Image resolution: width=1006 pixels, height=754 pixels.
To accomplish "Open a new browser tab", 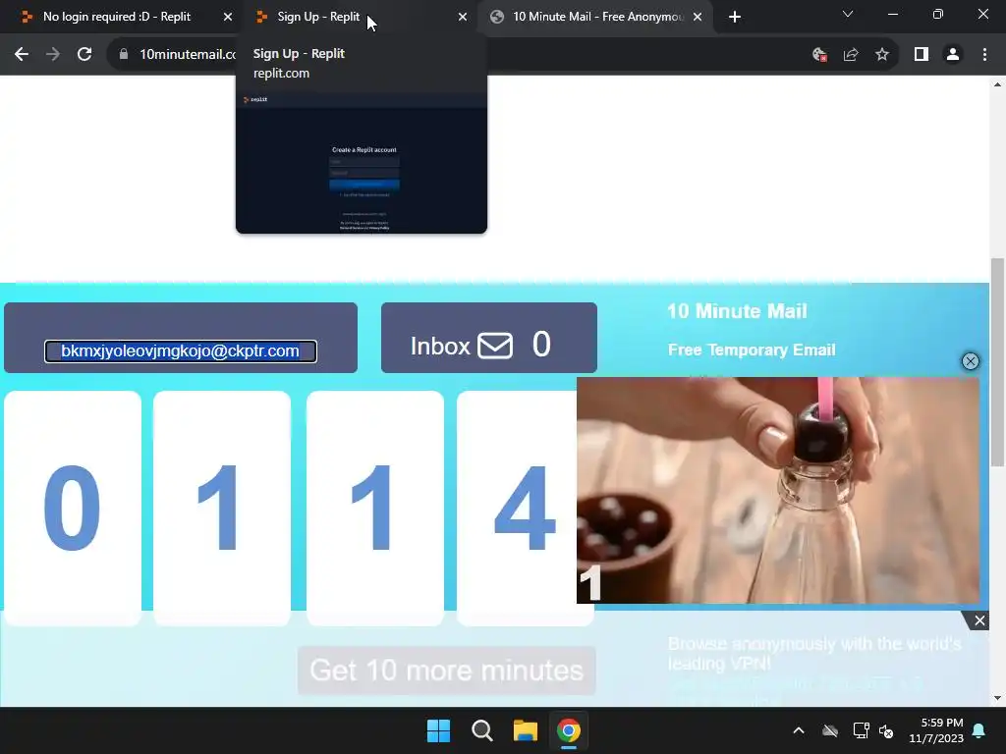I will pos(735,17).
